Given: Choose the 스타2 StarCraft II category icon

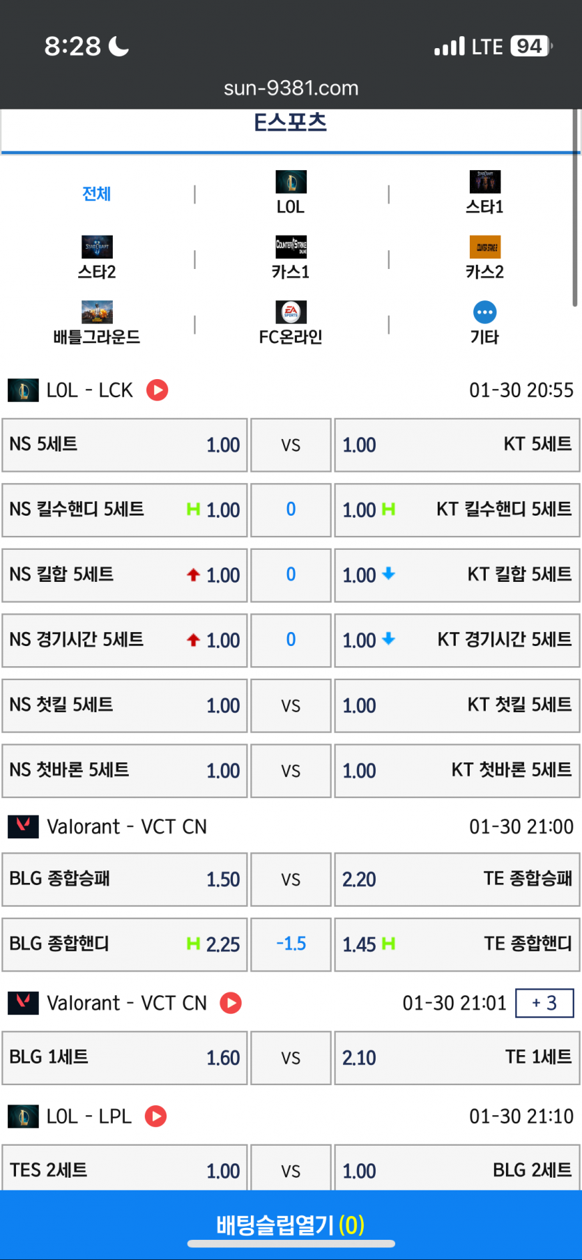Looking at the screenshot, I should point(97,247).
